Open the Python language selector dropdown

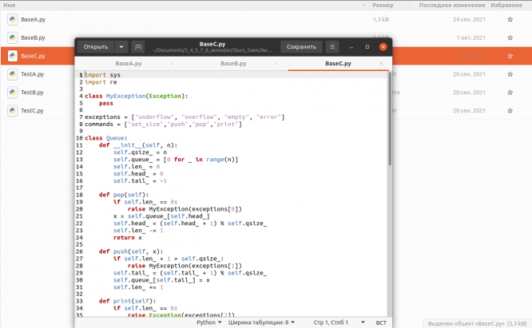(209, 322)
